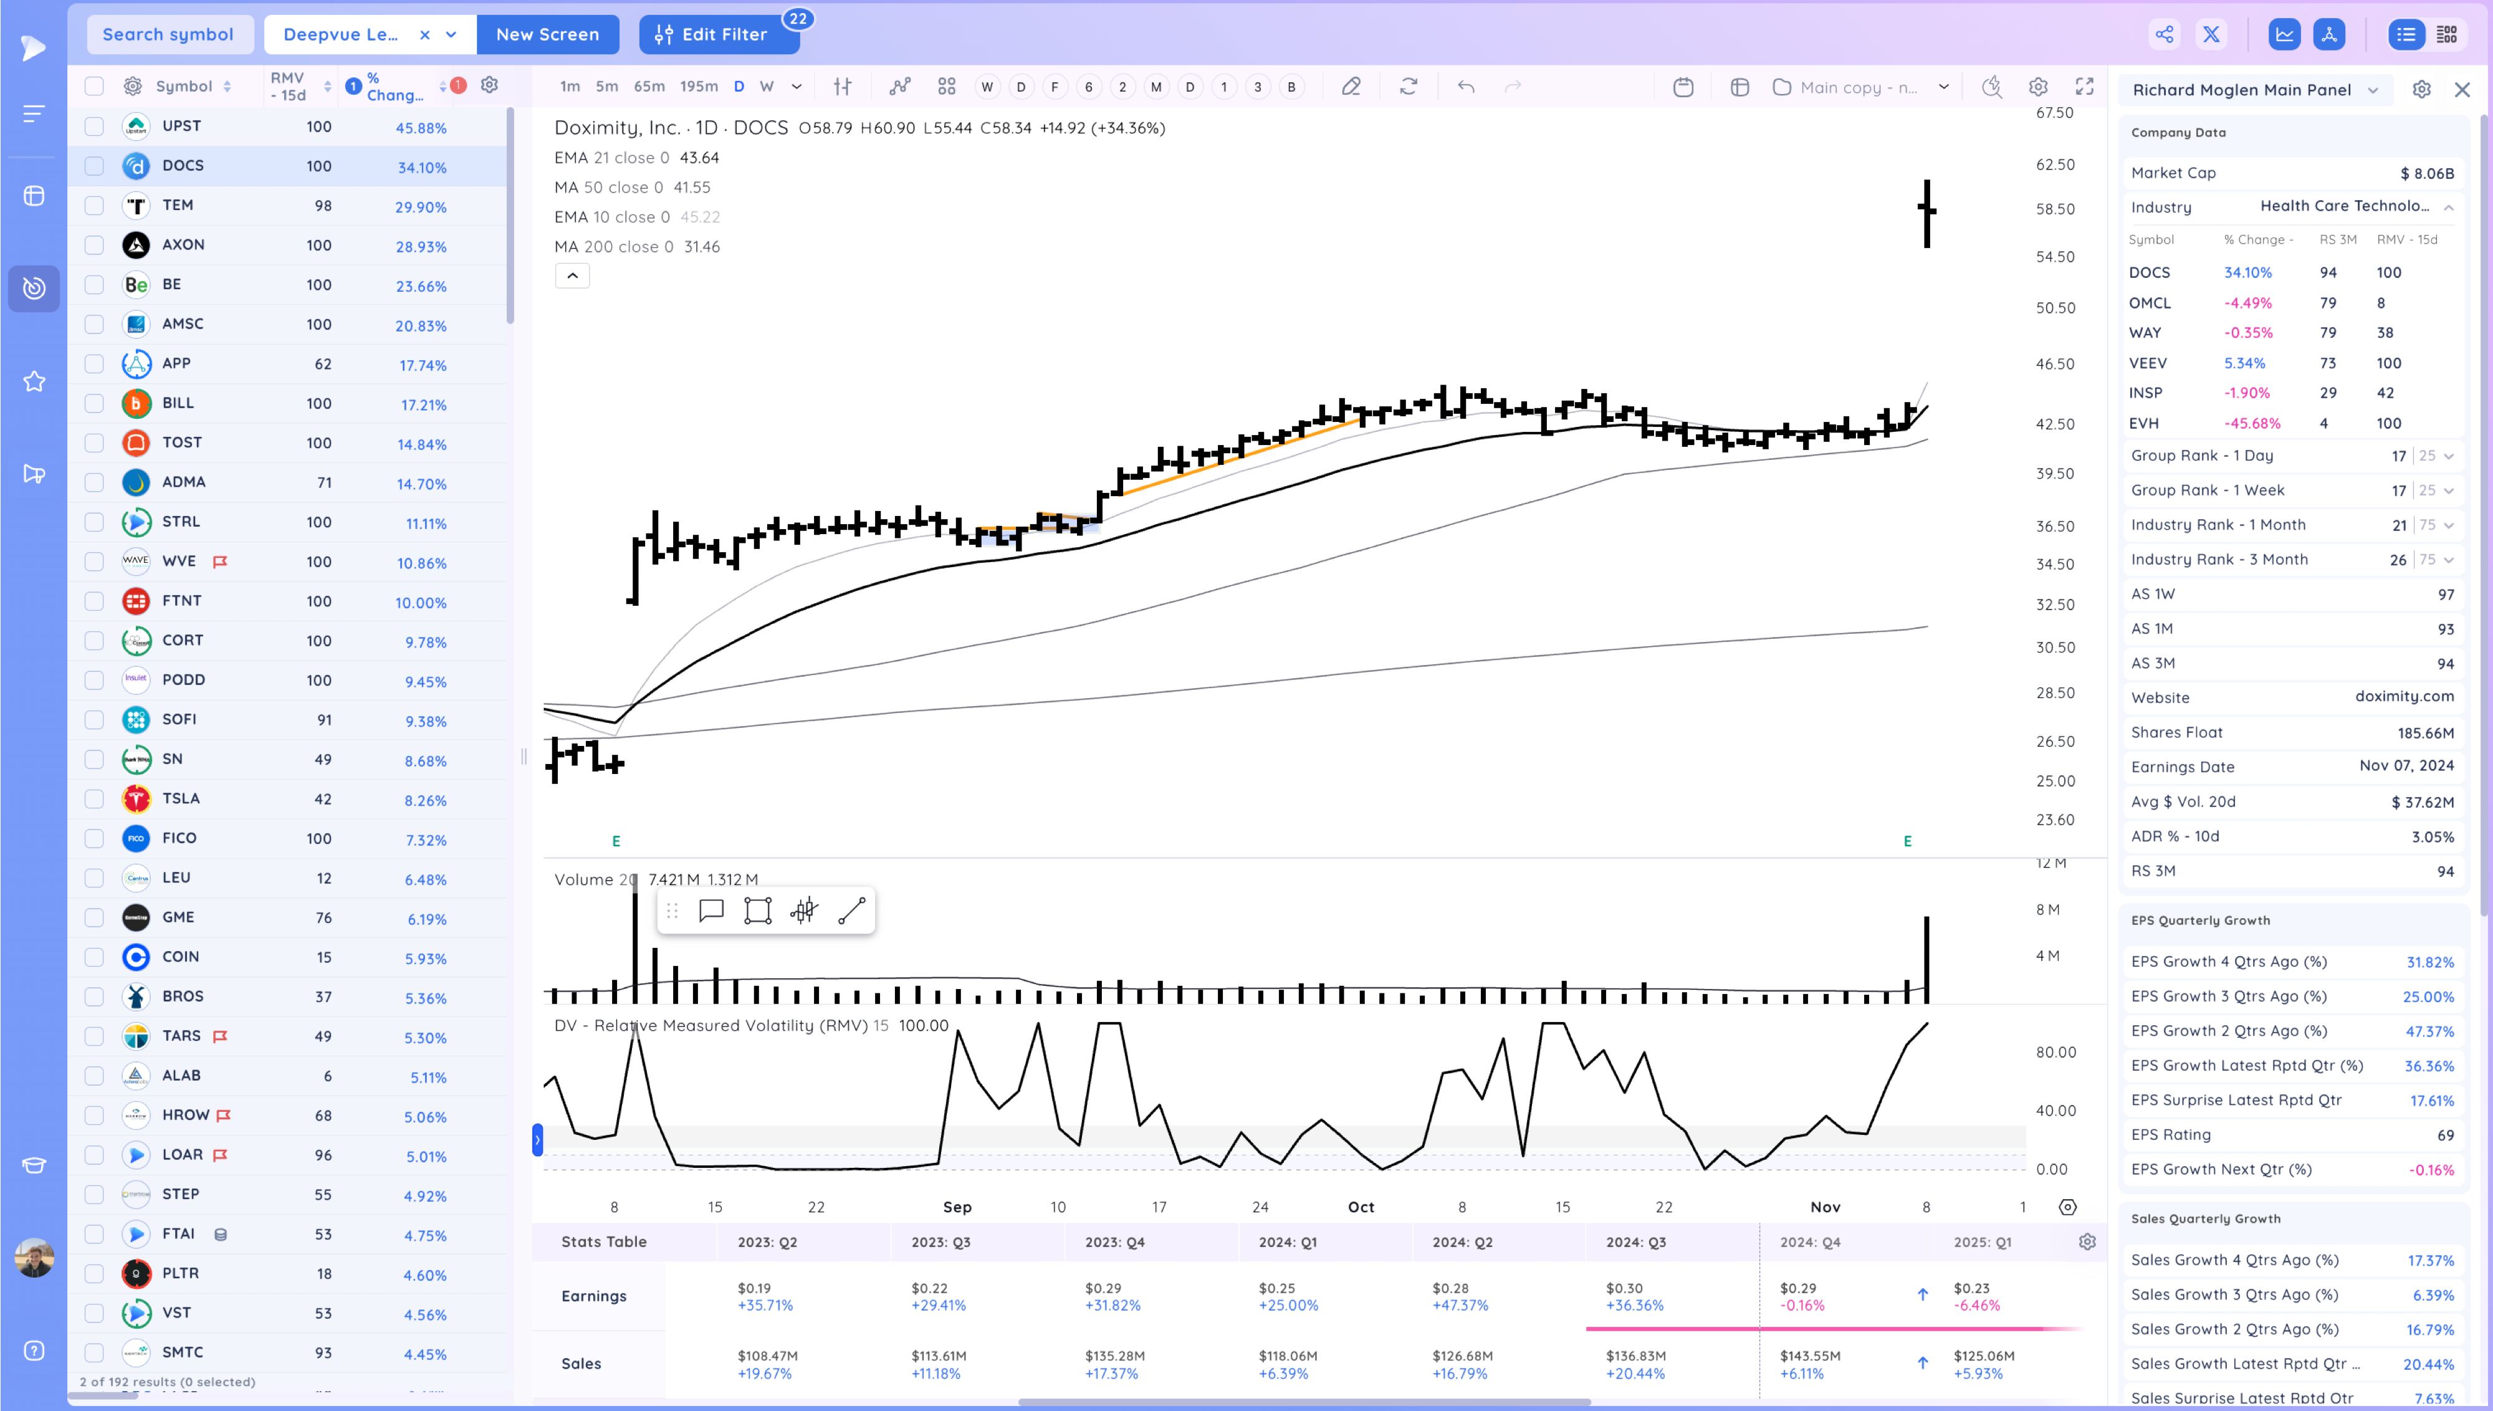Screen dimensions: 2493x1411
Task: Click the Search symbol input field
Action: tap(169, 35)
